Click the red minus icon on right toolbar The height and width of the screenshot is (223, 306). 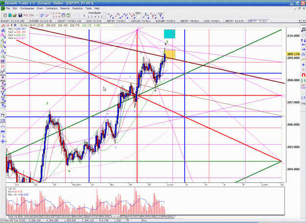pos(303,69)
